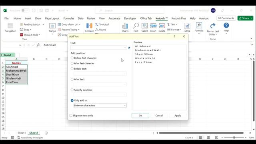Click the Save icon in title bar
The image size is (256, 144).
pos(34,10)
